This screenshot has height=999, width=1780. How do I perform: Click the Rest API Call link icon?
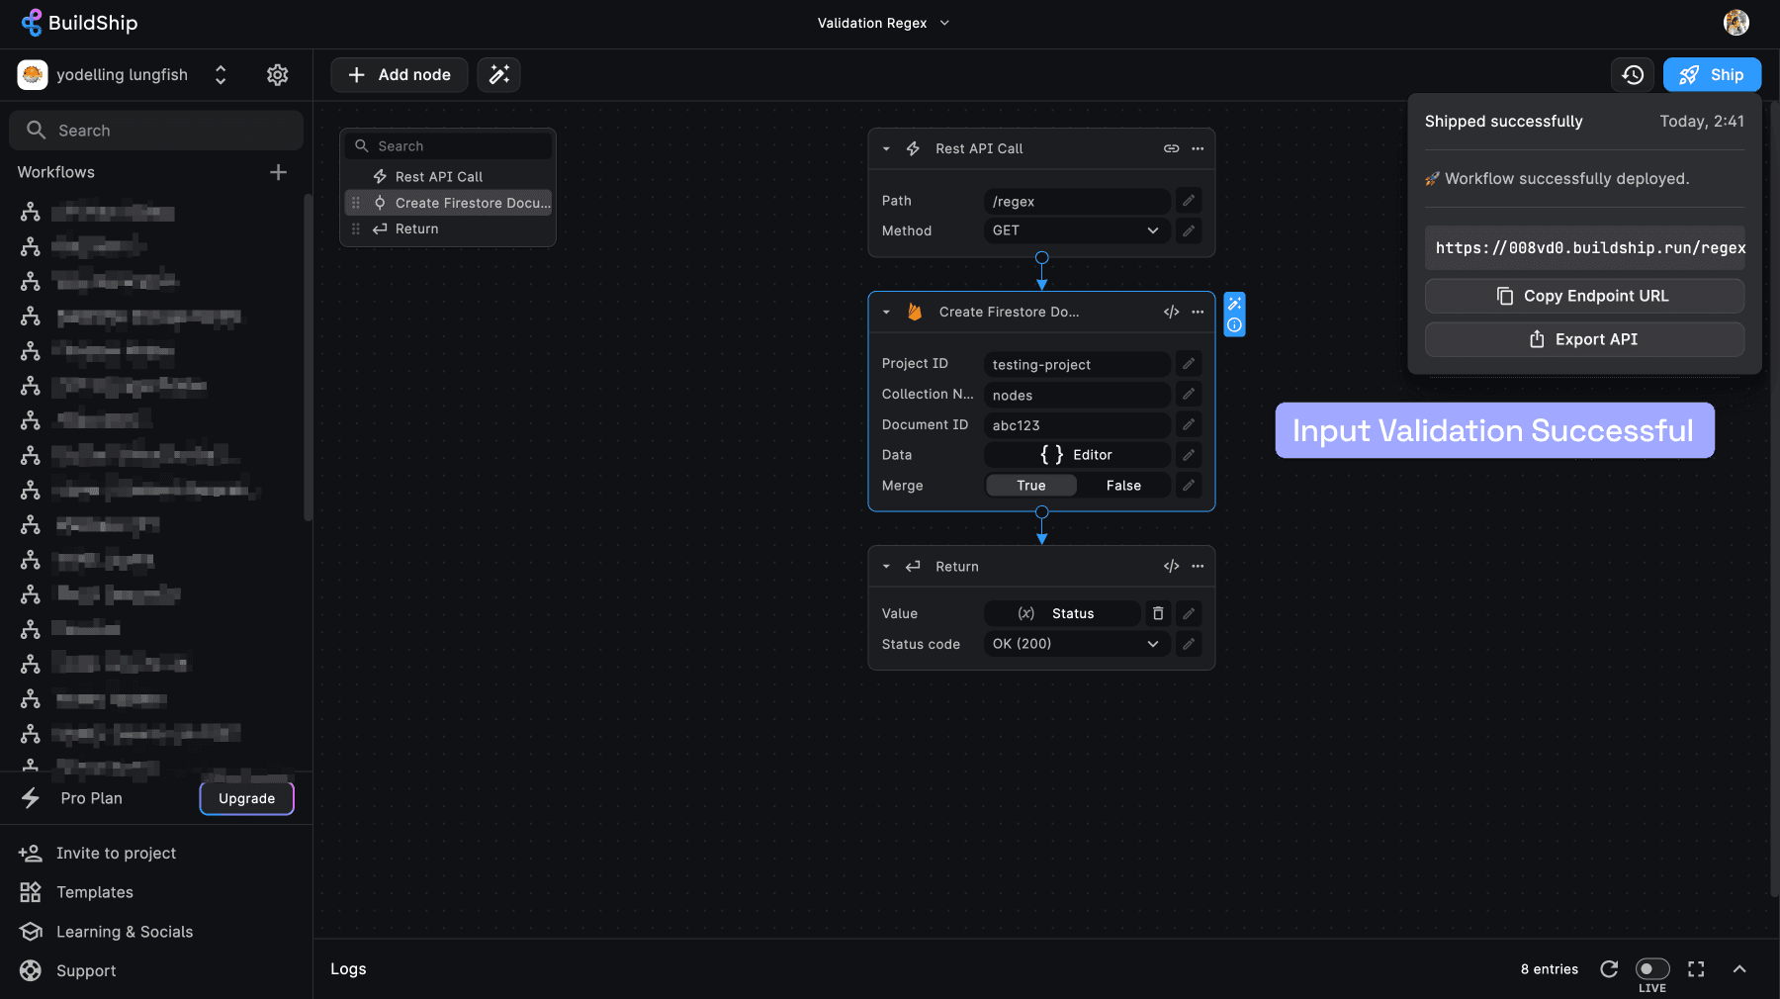1171,148
